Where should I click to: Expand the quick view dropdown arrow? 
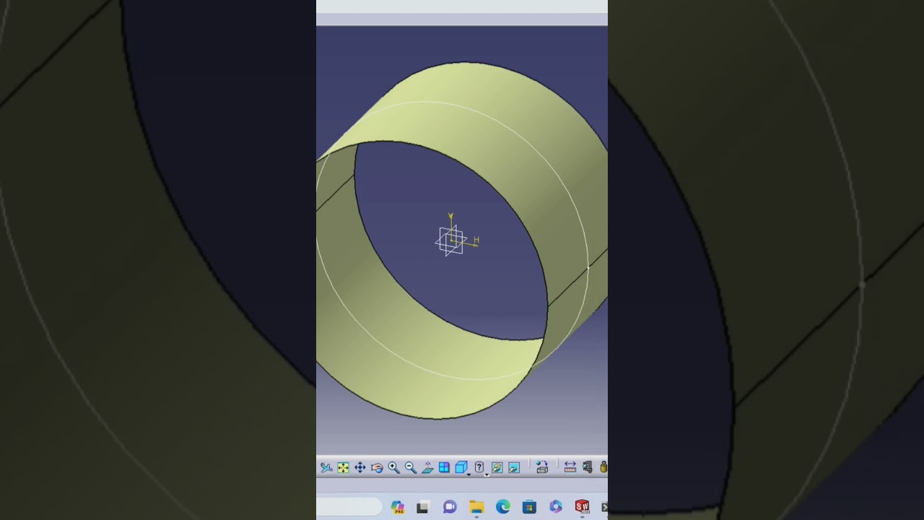click(468, 474)
